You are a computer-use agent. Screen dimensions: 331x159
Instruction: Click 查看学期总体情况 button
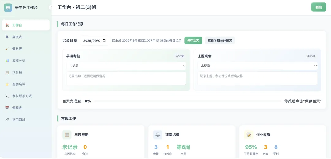click(220, 40)
